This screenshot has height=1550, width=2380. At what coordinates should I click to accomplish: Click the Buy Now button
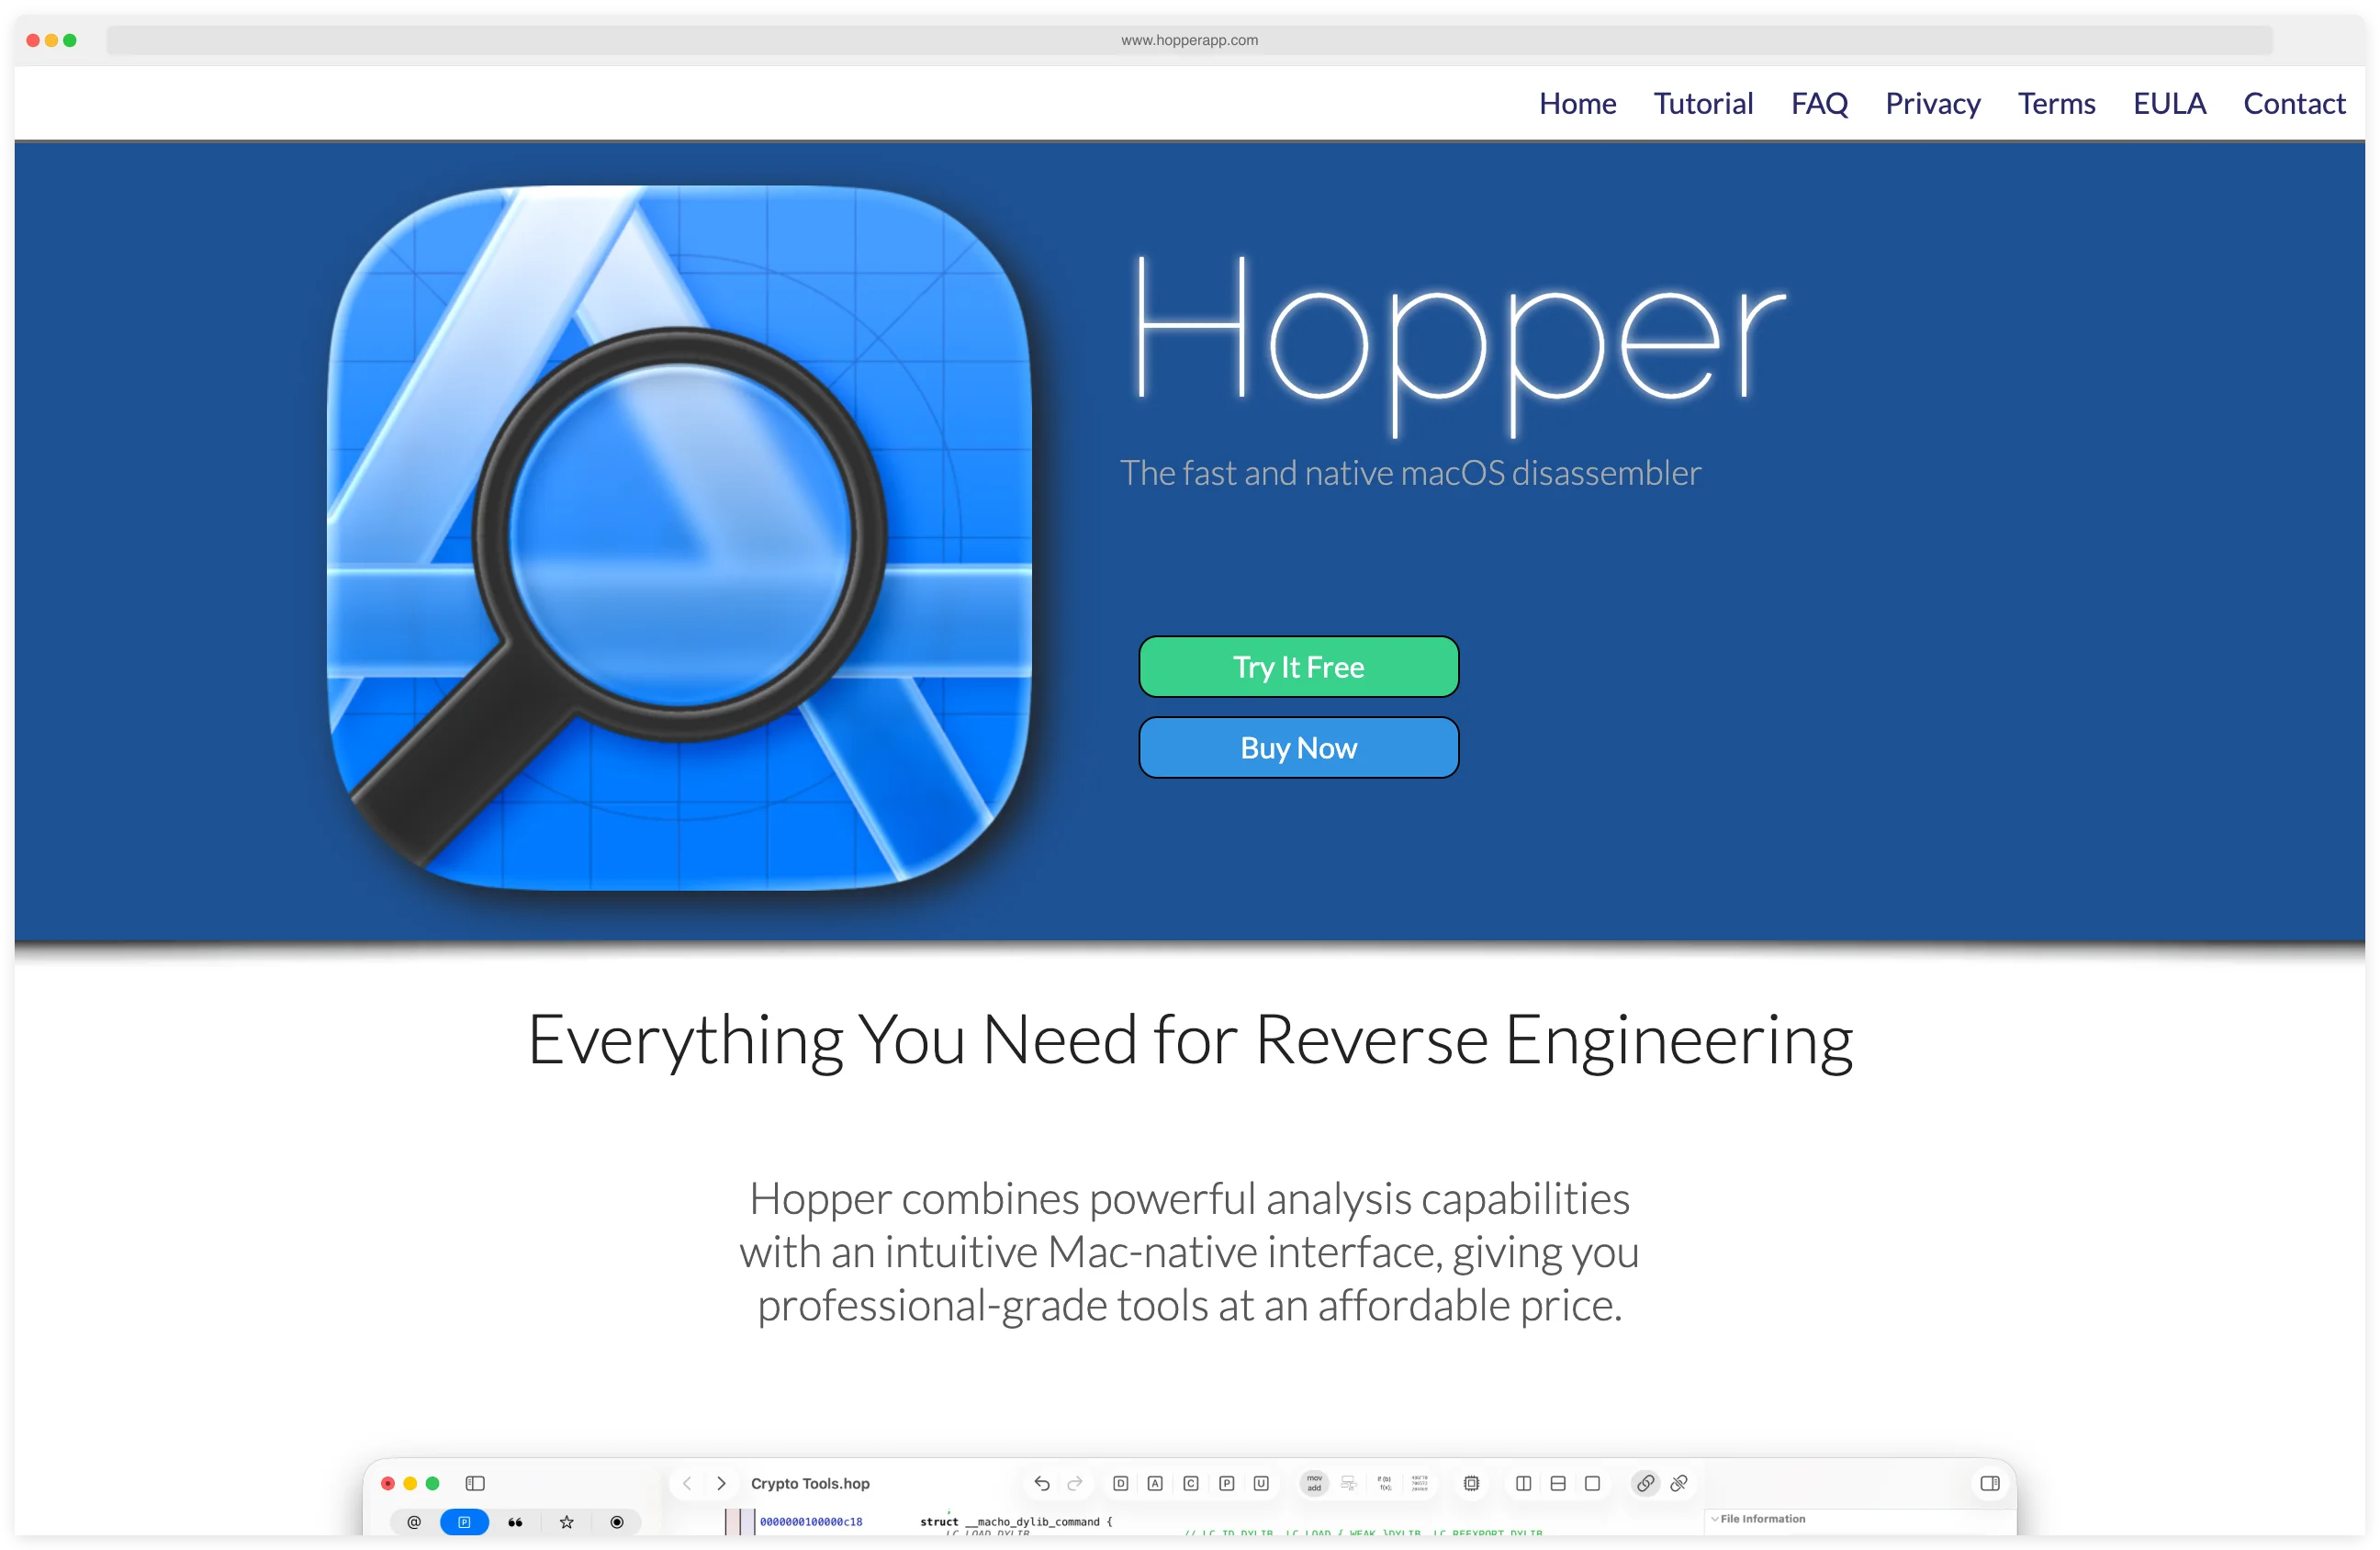click(x=1298, y=747)
